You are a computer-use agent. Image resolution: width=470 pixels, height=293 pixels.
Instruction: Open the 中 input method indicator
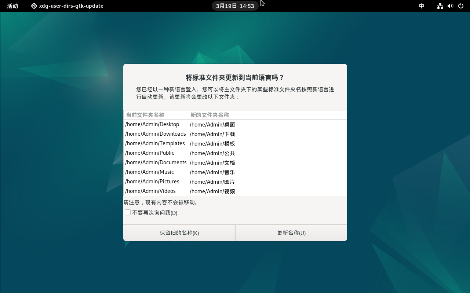pos(422,6)
